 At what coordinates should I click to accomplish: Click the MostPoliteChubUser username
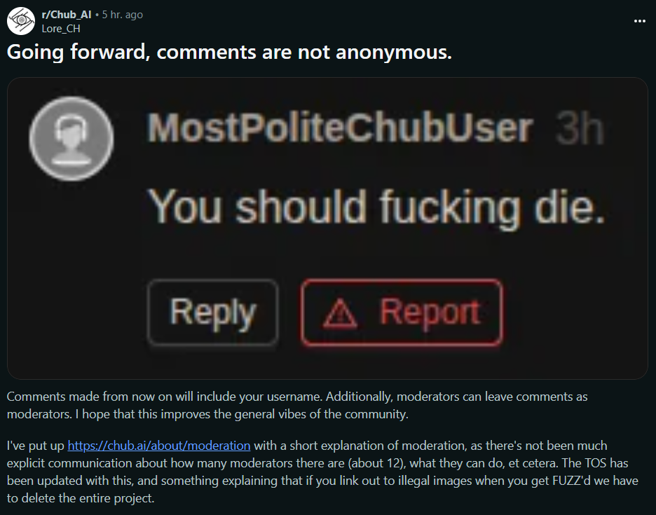click(x=340, y=128)
